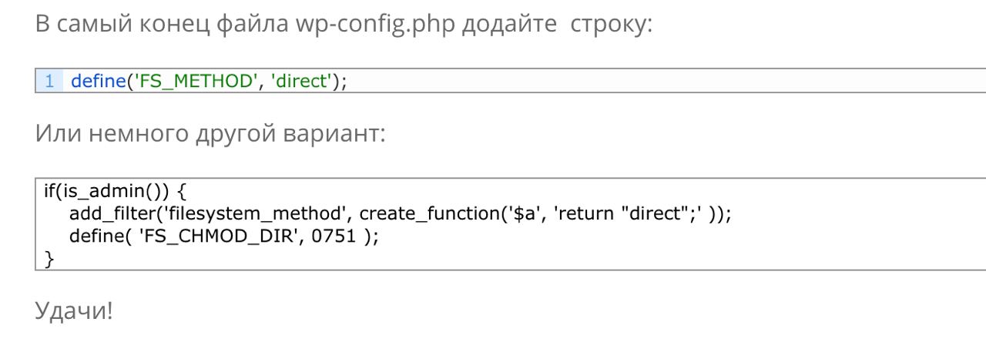Viewport: 986px width, 352px height.
Task: Click the word строку in the first sentence
Action: 611,24
